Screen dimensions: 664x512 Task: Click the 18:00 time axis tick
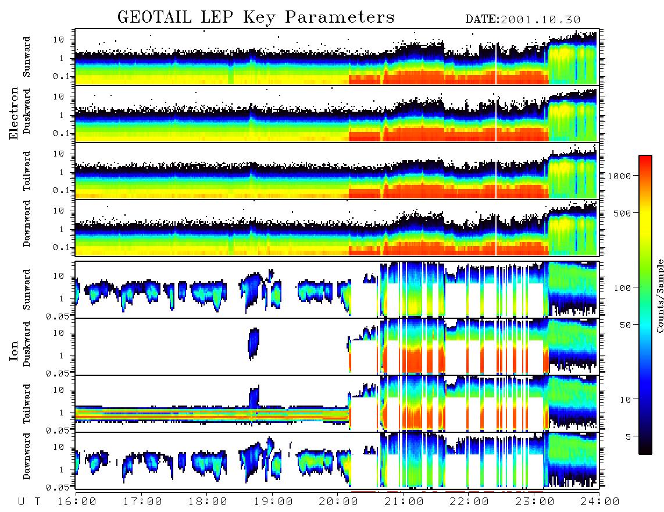tap(208, 502)
